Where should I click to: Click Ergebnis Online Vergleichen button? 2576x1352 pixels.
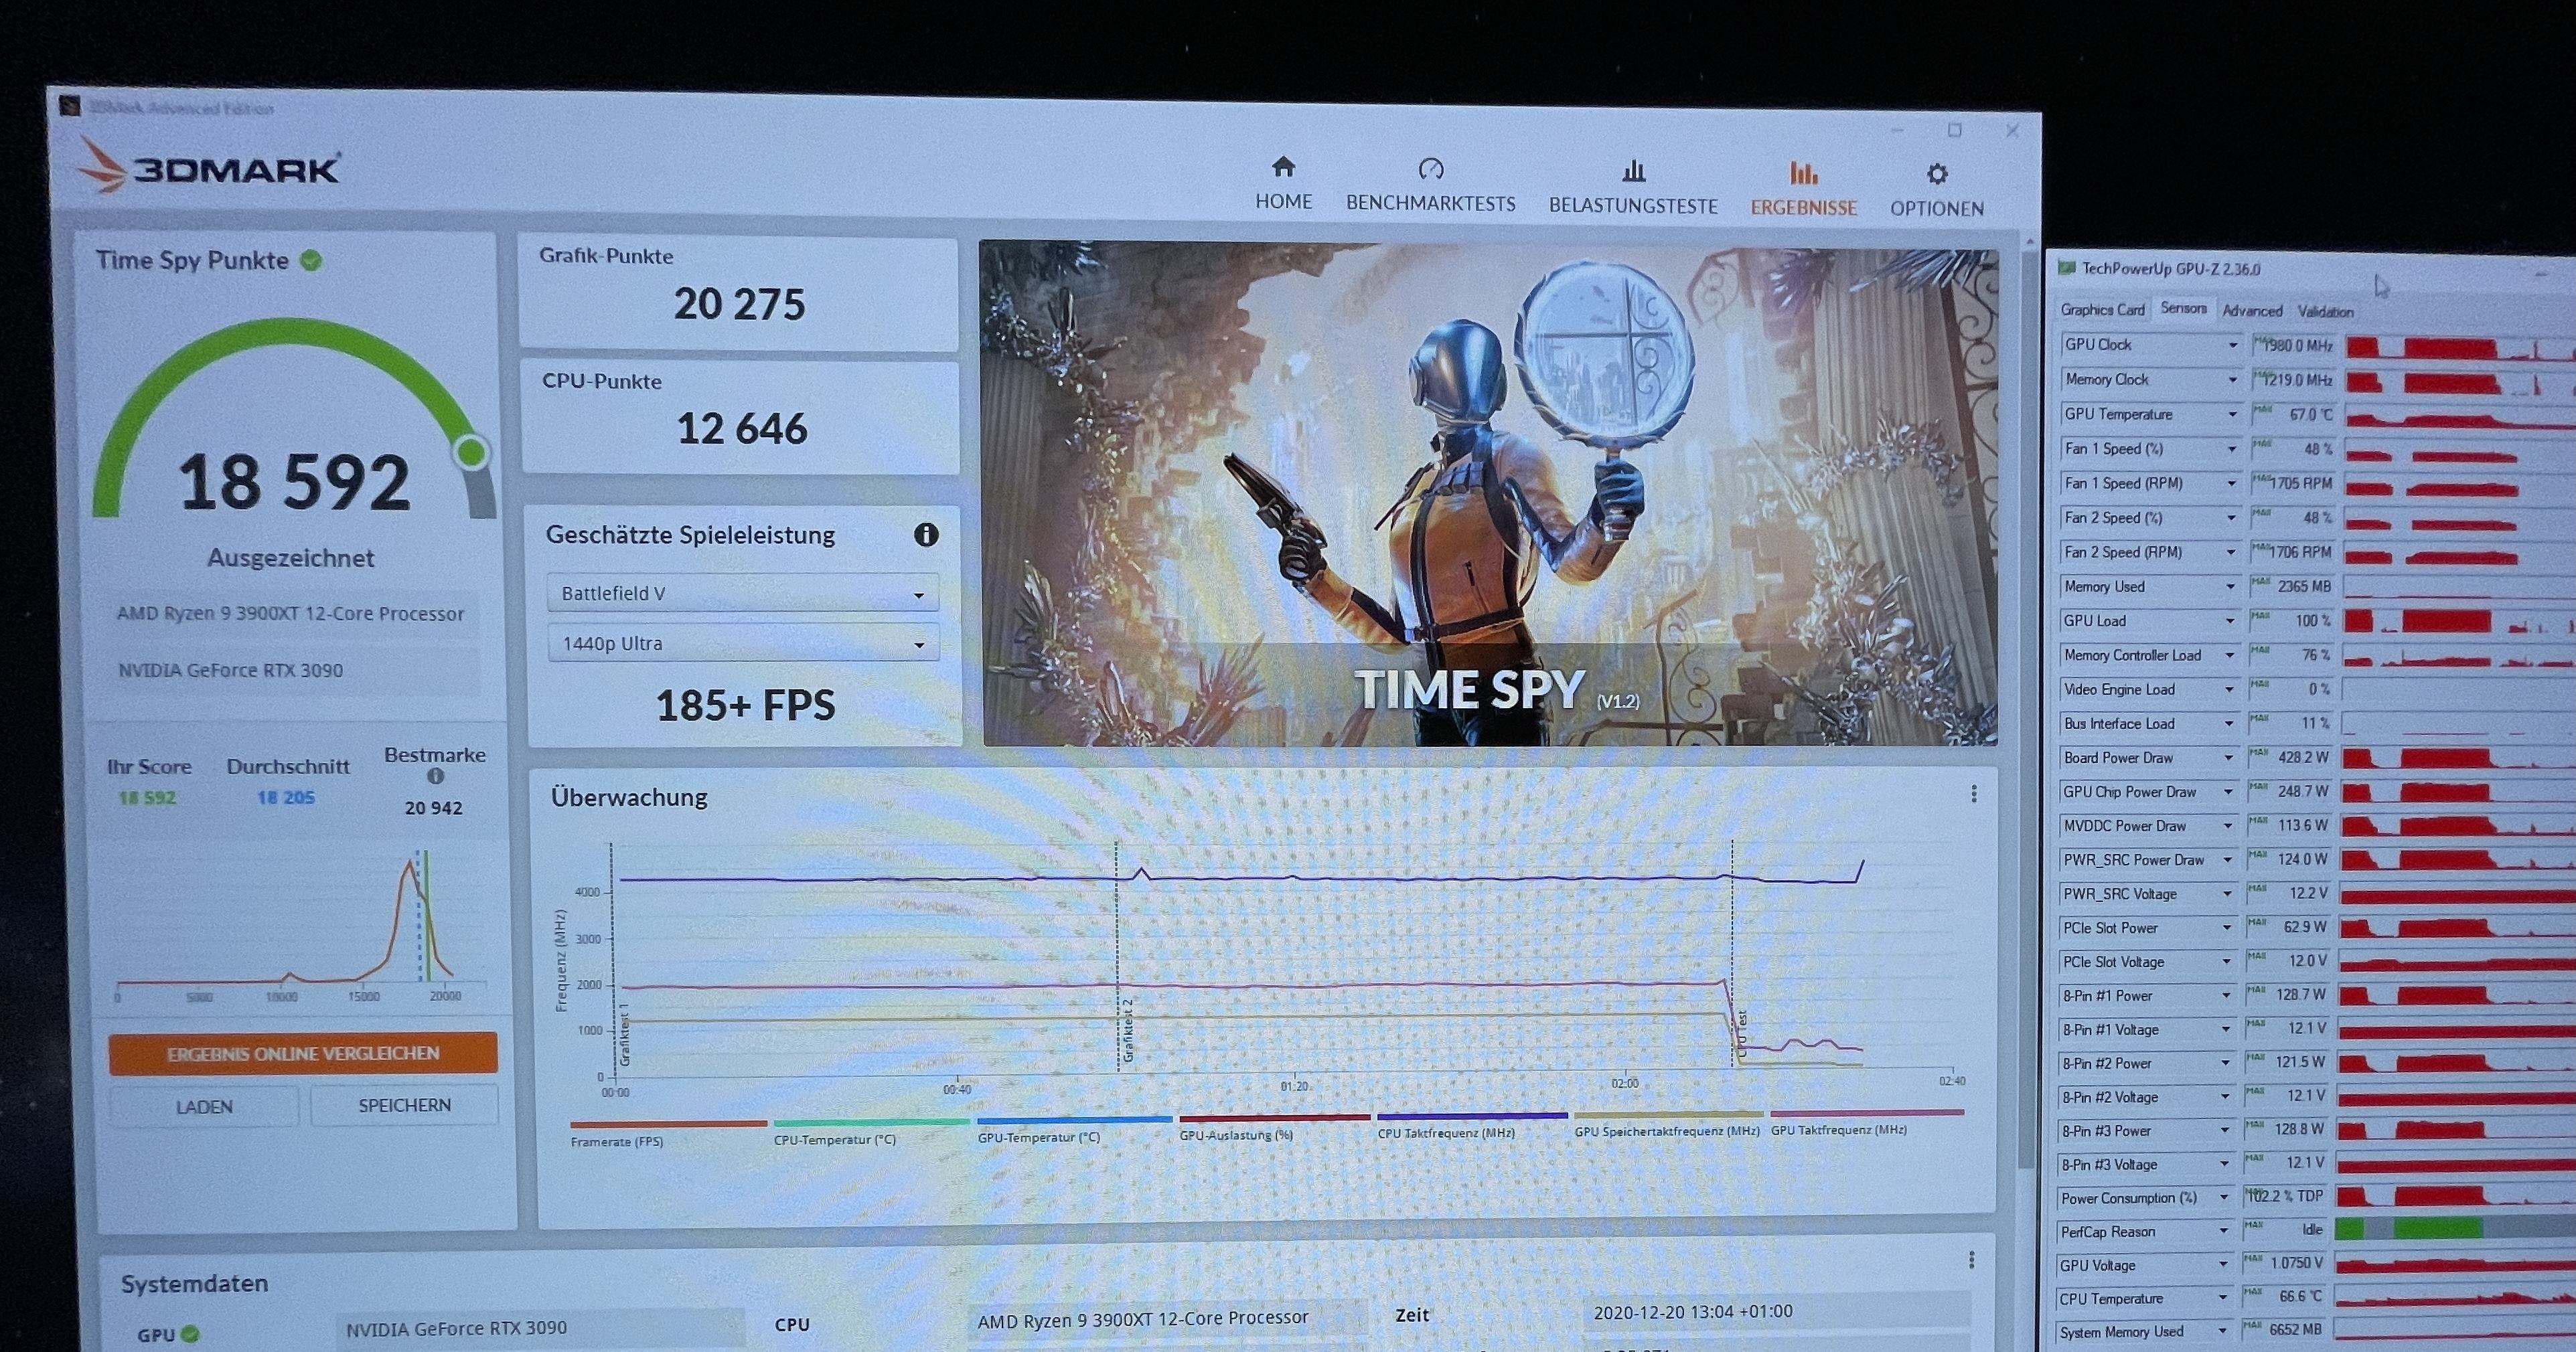[303, 1053]
